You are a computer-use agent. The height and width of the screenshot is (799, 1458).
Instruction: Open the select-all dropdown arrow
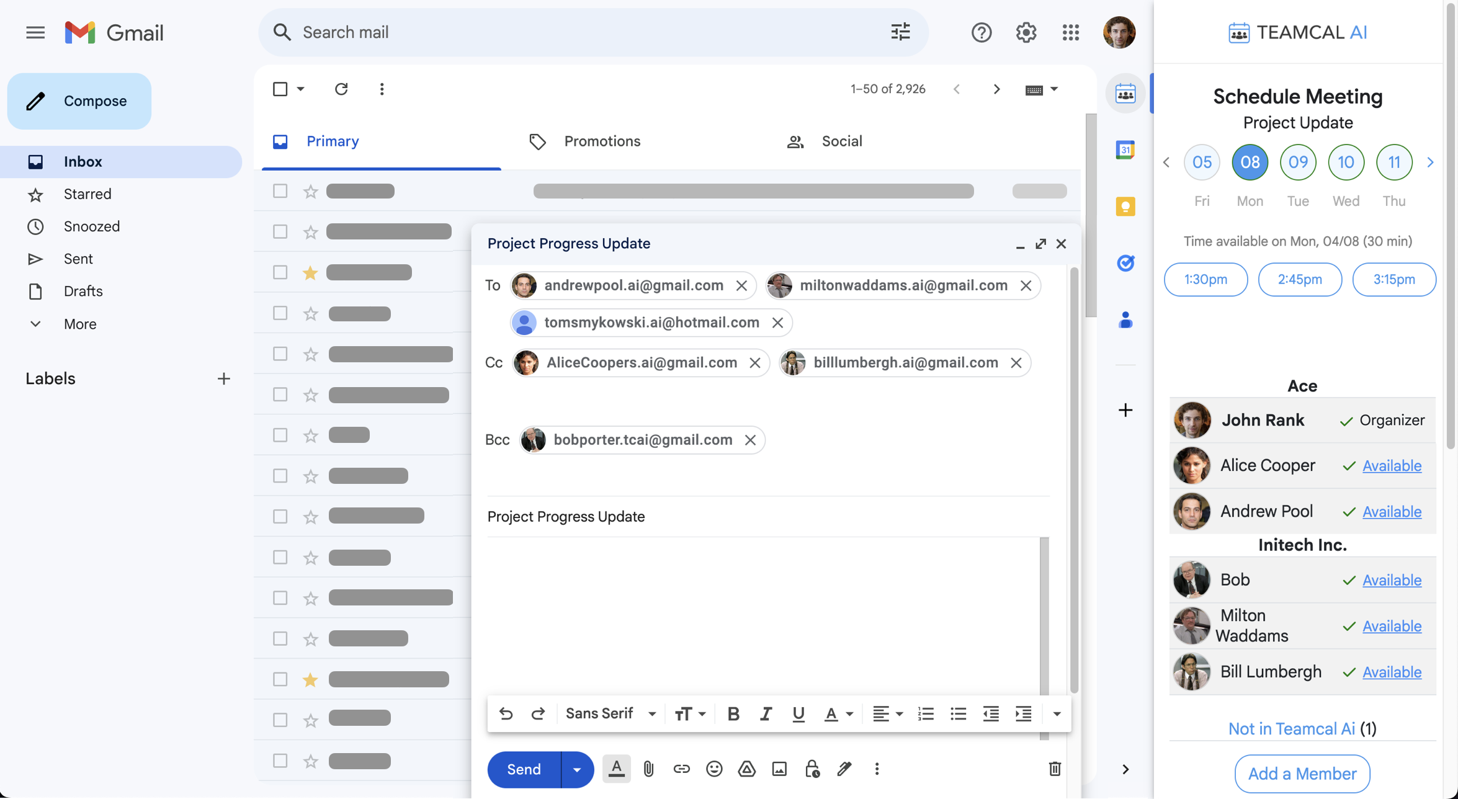tap(301, 89)
